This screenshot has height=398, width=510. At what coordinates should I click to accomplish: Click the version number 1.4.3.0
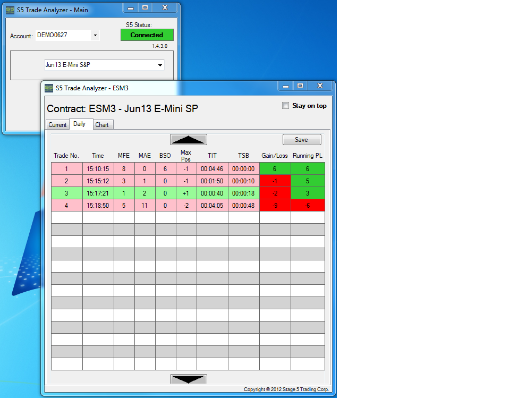click(160, 46)
